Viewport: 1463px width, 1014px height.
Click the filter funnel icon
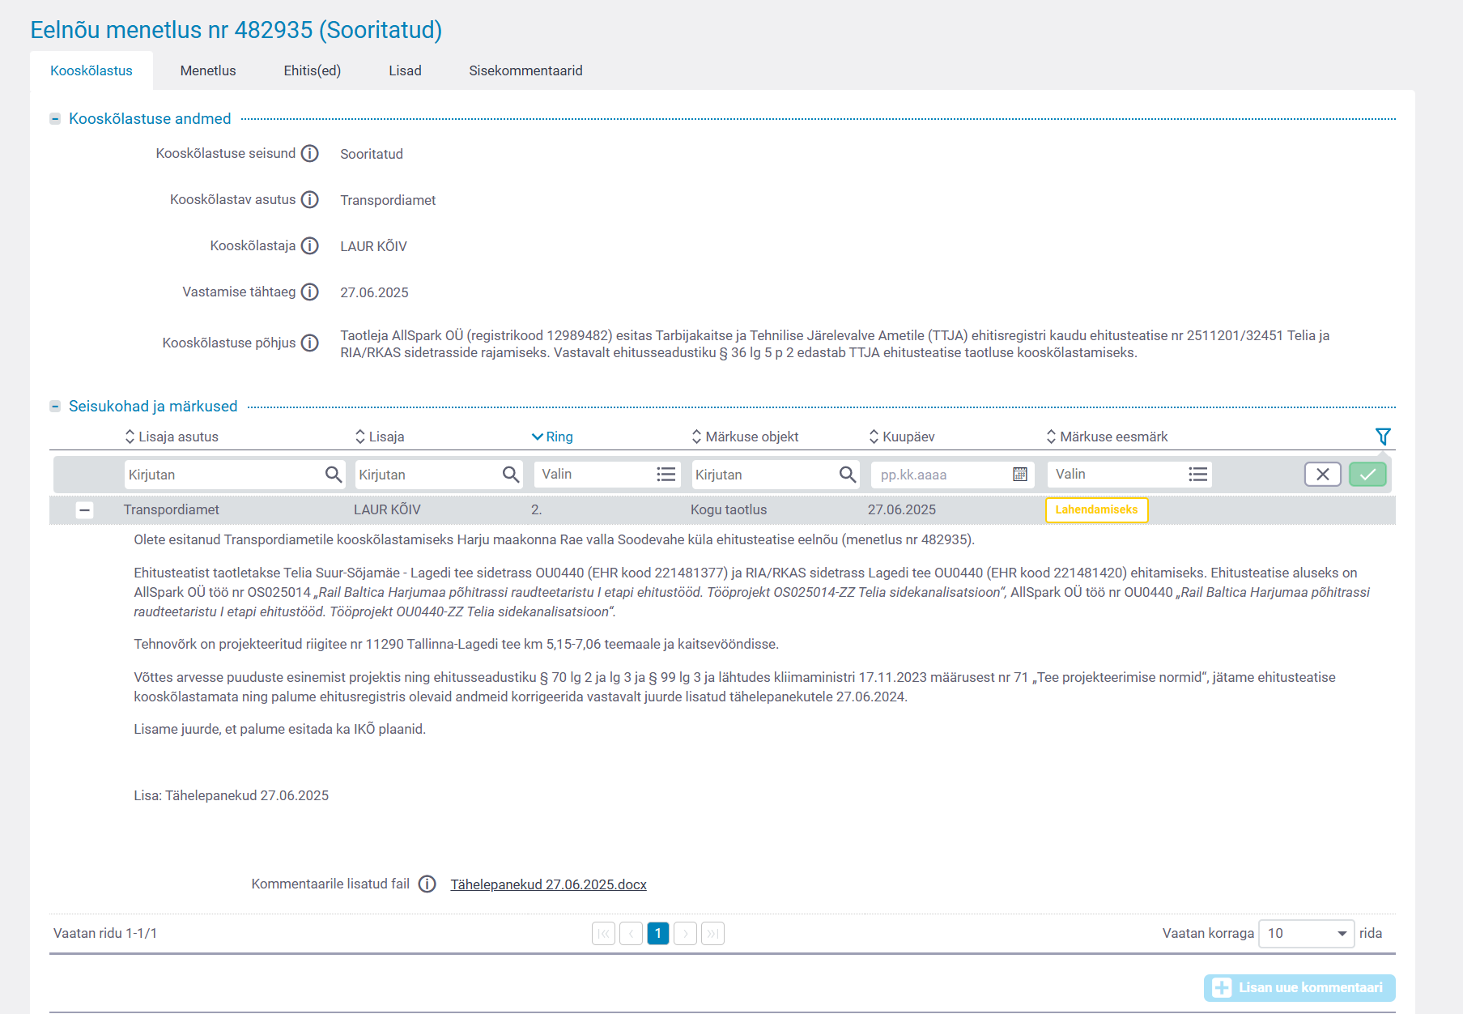coord(1383,437)
